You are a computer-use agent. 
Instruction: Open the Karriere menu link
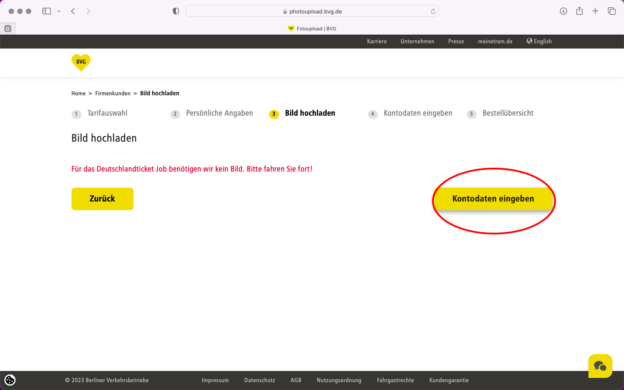[x=377, y=42]
